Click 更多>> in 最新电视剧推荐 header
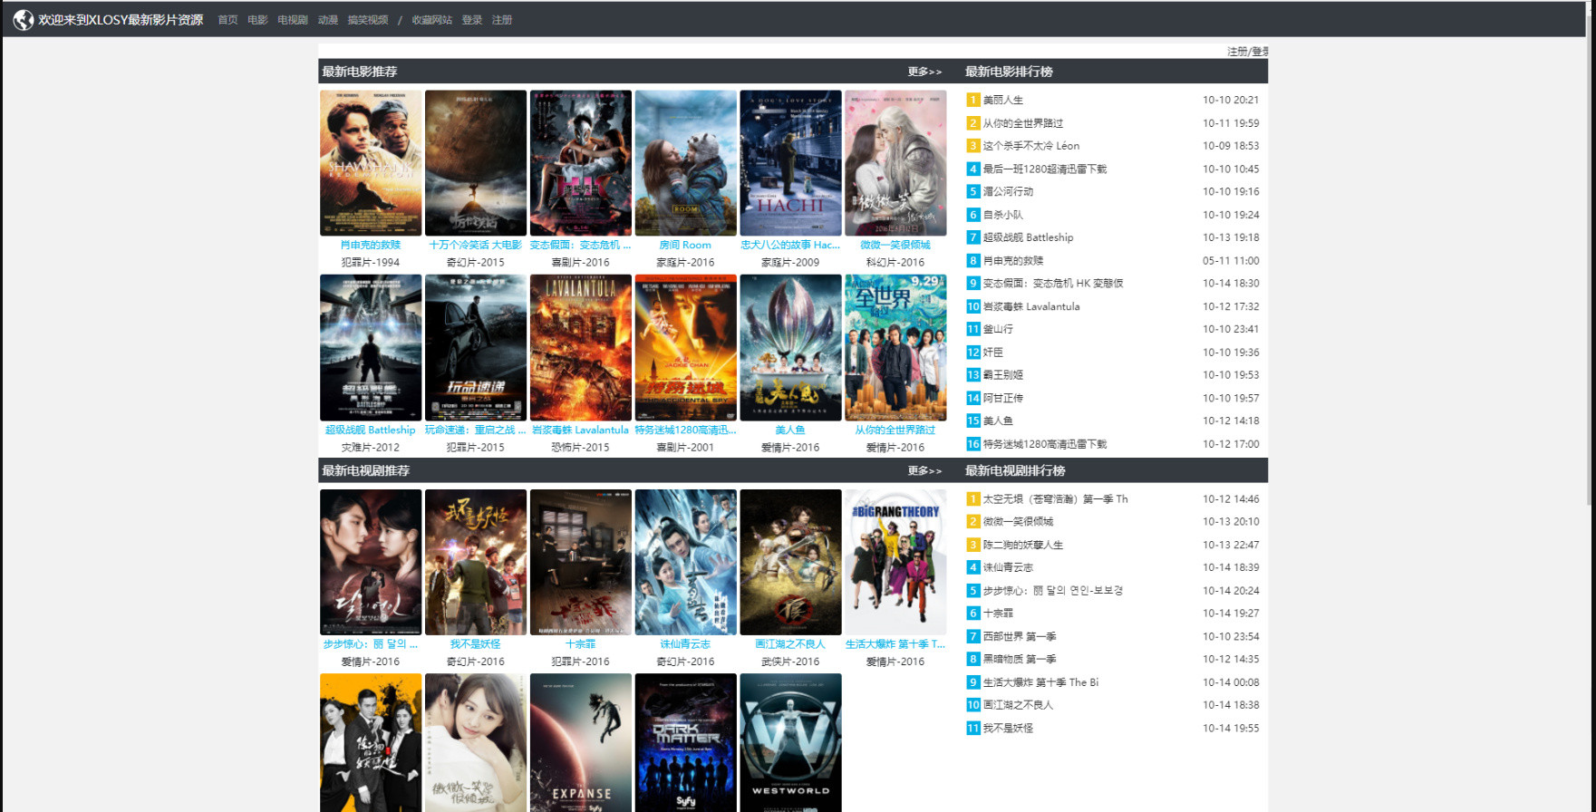This screenshot has height=812, width=1596. pyautogui.click(x=924, y=470)
